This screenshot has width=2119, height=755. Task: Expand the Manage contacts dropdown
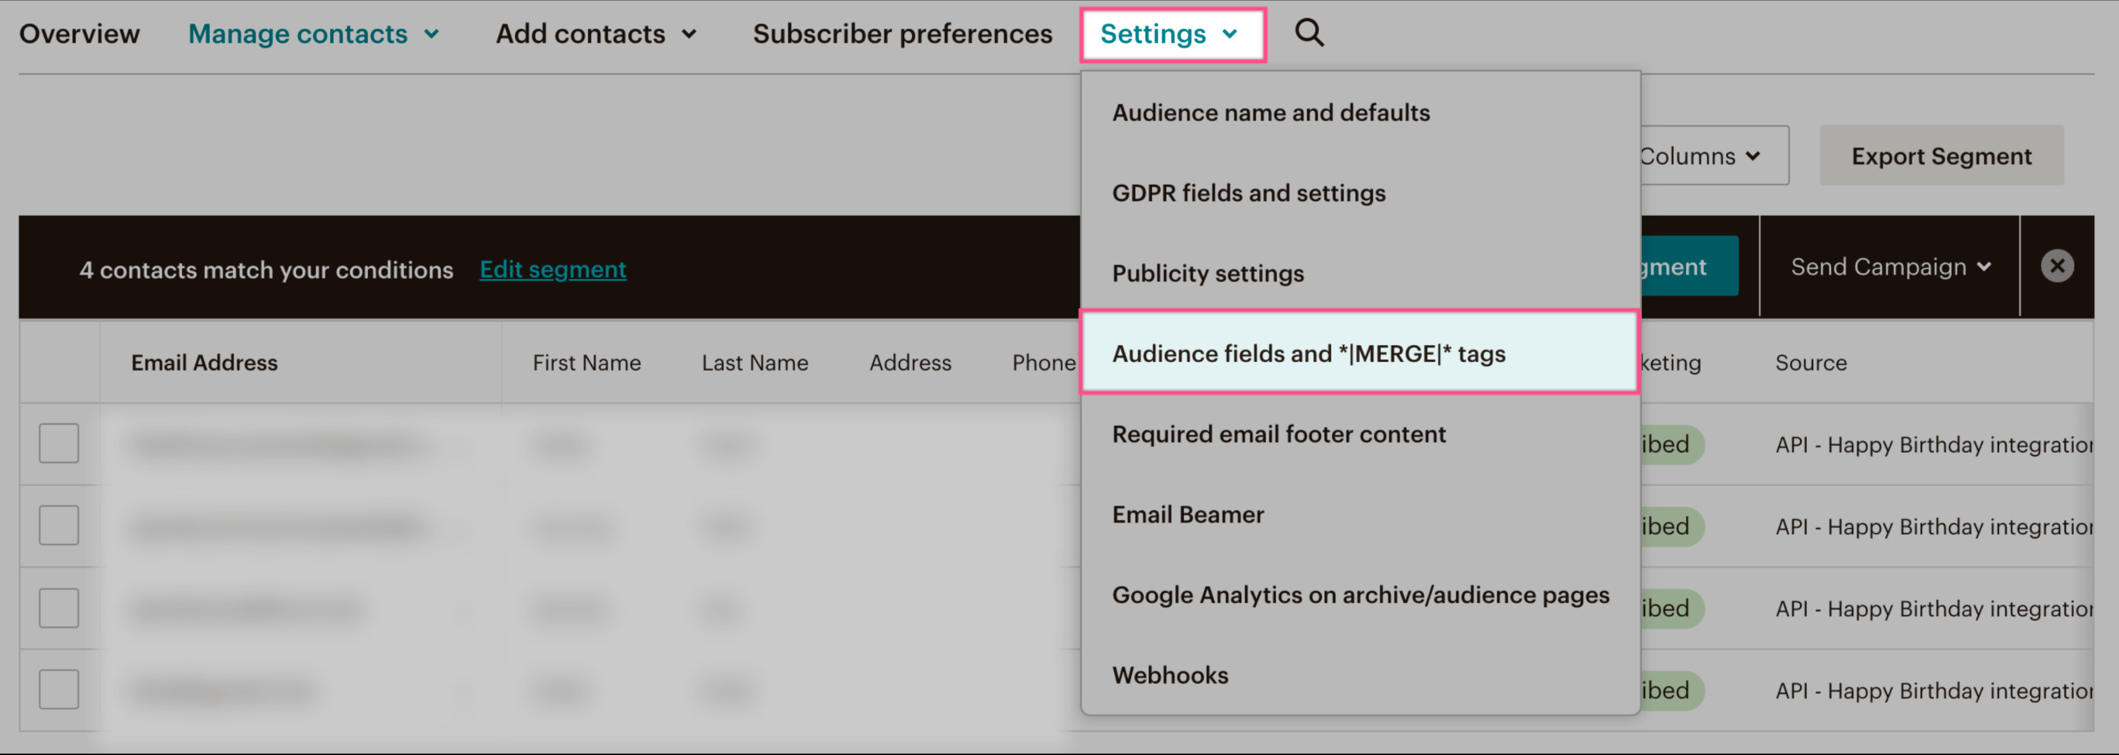314,34
